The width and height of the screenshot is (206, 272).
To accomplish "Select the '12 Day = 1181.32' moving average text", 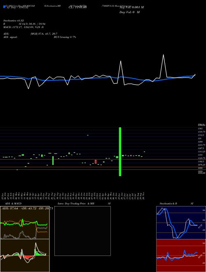I will pyautogui.click(x=17, y=7).
